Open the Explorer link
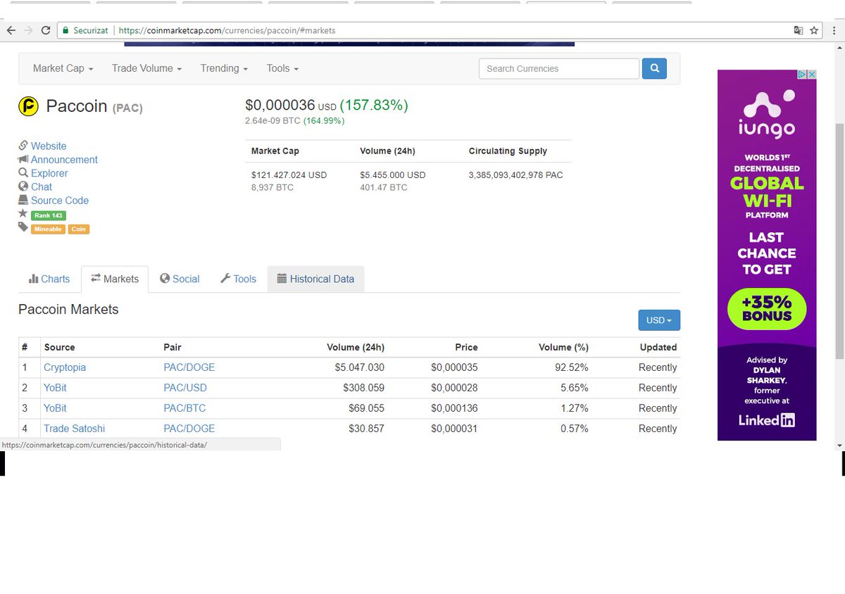 49,173
